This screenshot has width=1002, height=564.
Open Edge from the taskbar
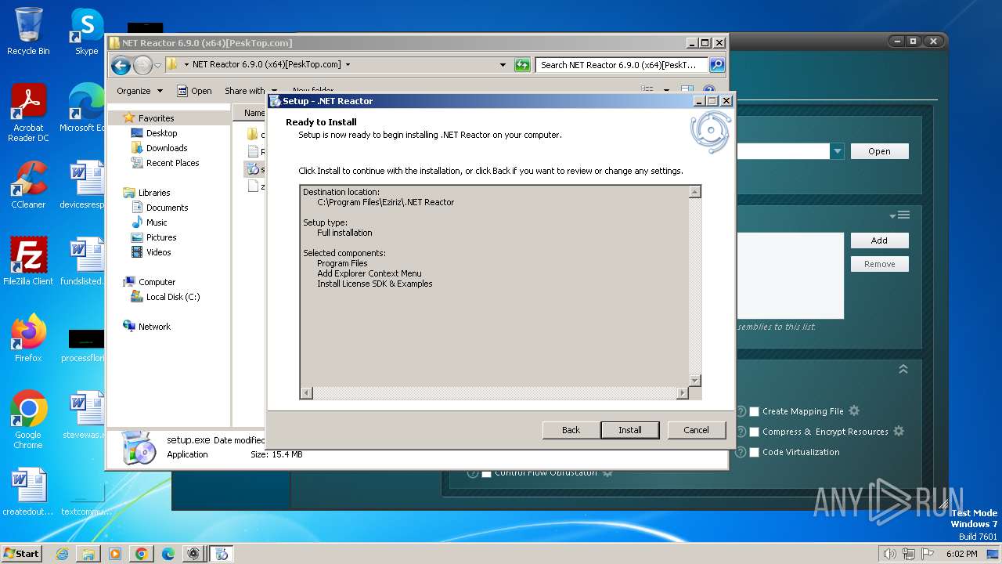[x=168, y=554]
